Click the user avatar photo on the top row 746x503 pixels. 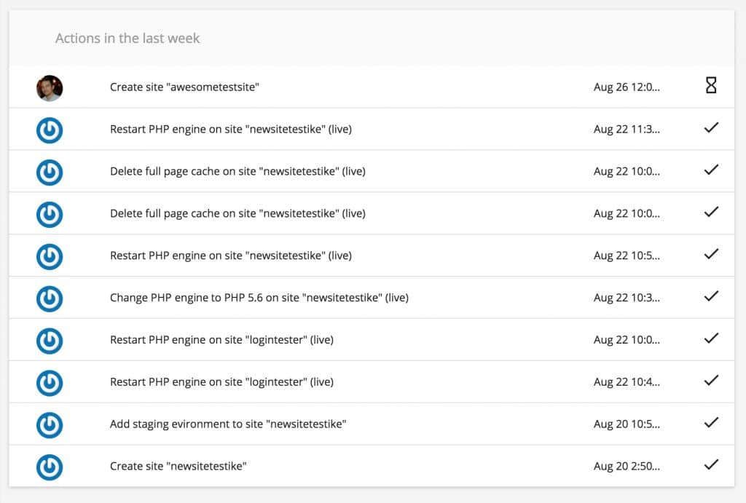[50, 87]
